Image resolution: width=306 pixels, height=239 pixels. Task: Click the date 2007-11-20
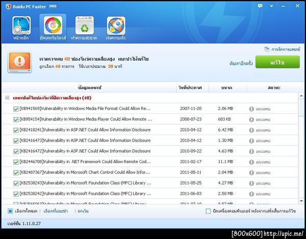point(191,109)
